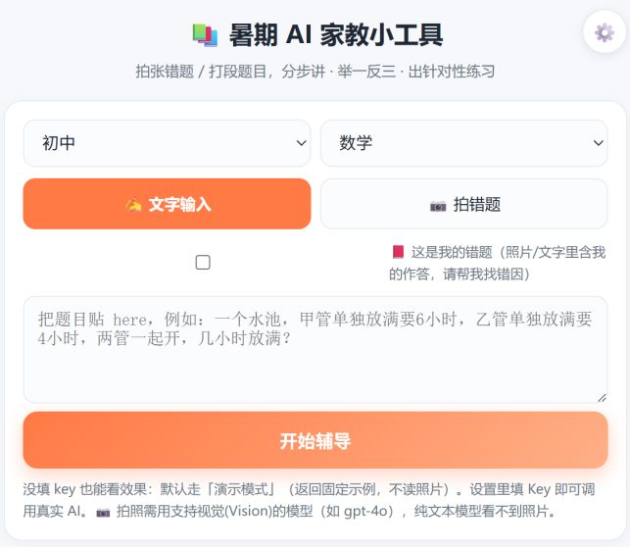Tick the 这是我的错题 checkbox
This screenshot has width=630, height=548.
pyautogui.click(x=203, y=262)
